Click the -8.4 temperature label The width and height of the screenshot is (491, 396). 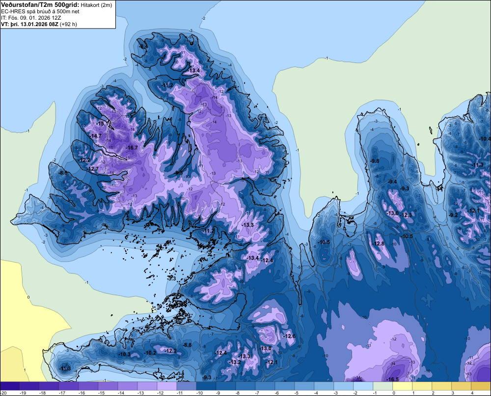click(143, 46)
